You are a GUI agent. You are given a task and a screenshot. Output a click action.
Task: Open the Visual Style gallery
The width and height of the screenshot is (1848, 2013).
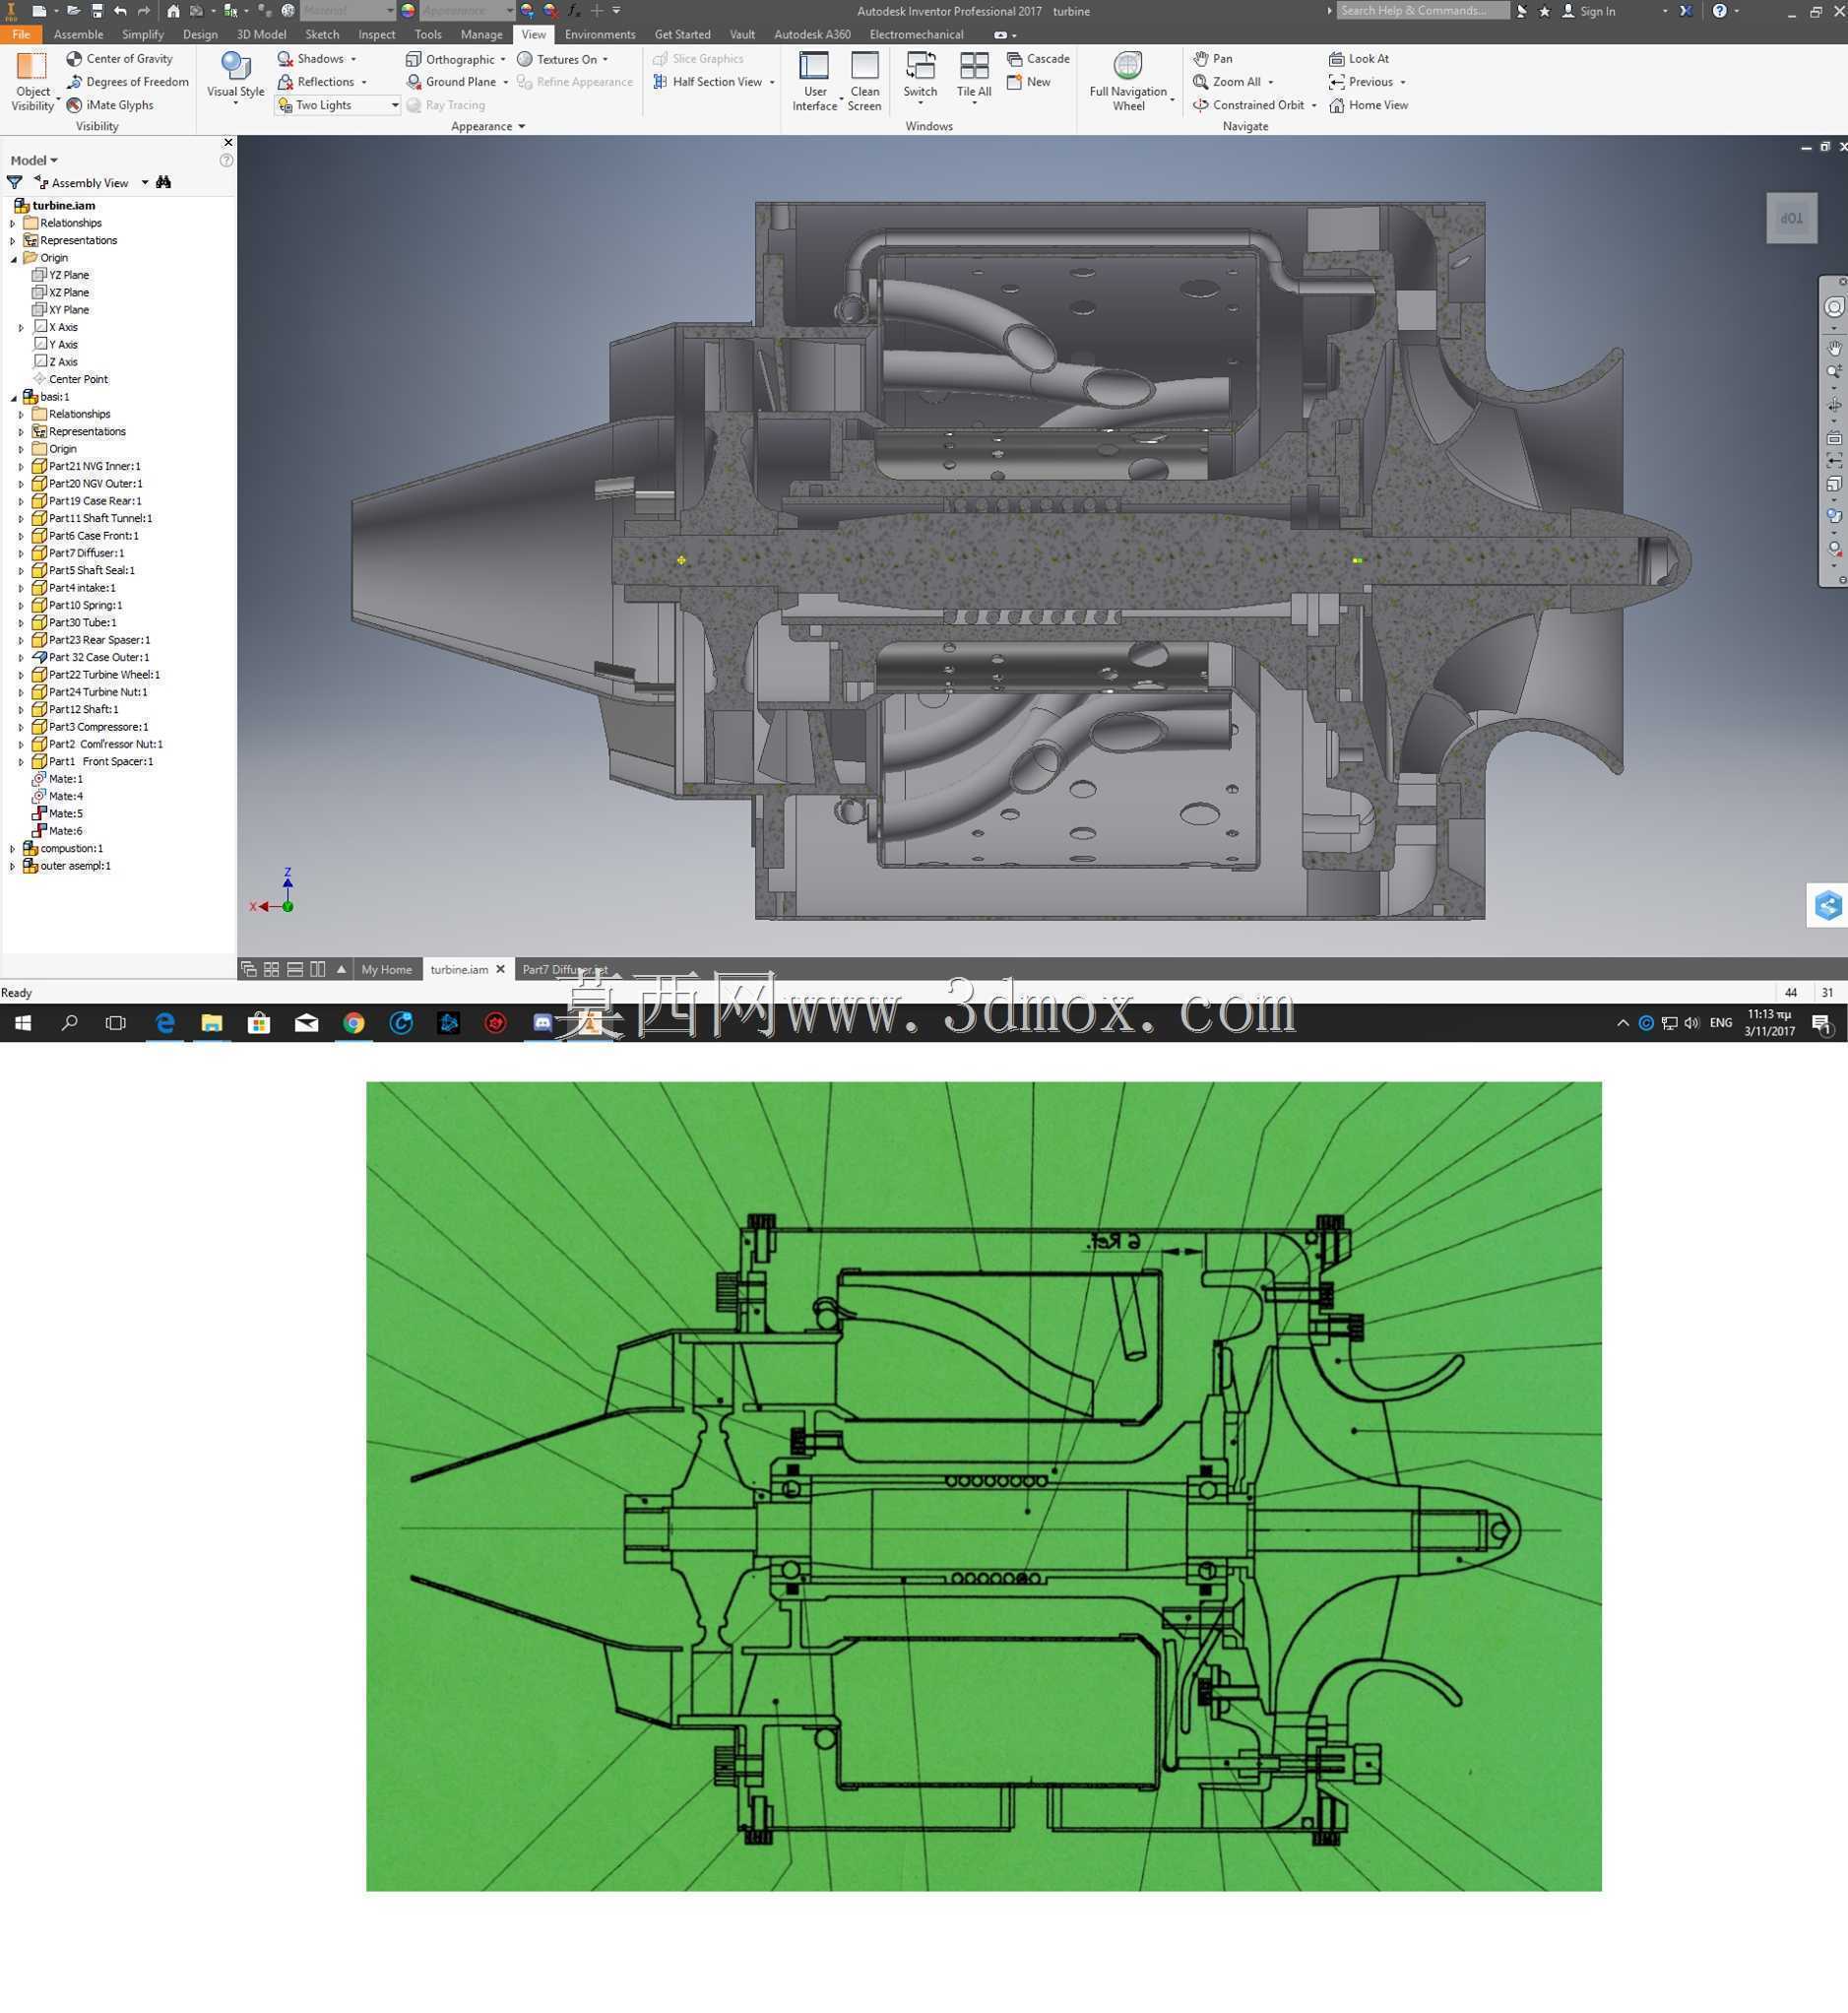235,79
